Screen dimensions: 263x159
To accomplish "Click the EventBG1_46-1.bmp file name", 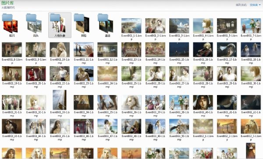I will (x=84, y=138).
